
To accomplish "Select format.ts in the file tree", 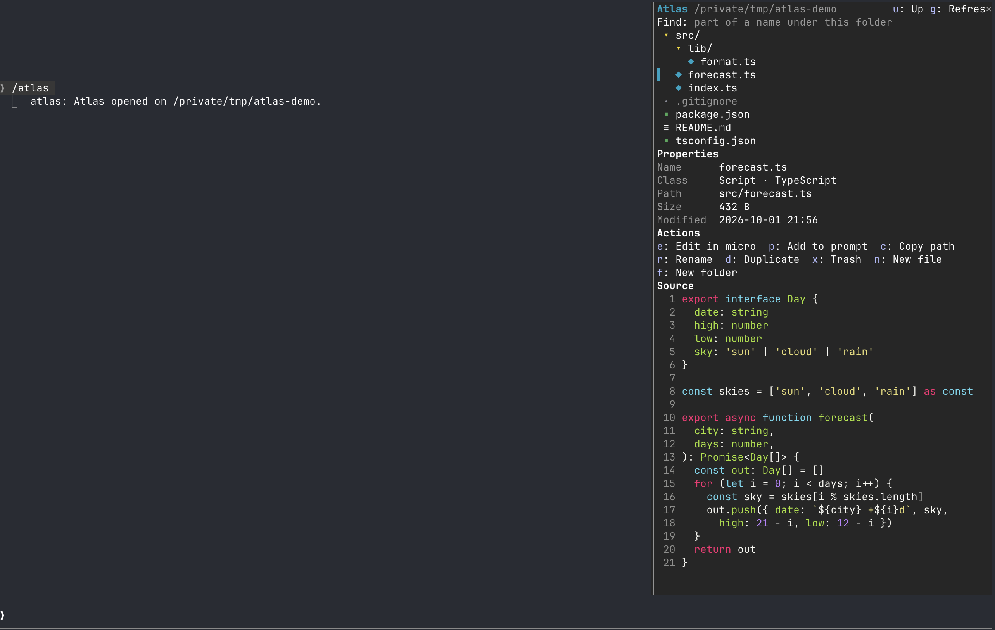I will click(x=728, y=62).
